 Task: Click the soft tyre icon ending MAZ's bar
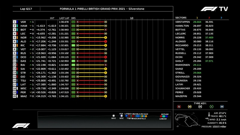click(x=106, y=96)
